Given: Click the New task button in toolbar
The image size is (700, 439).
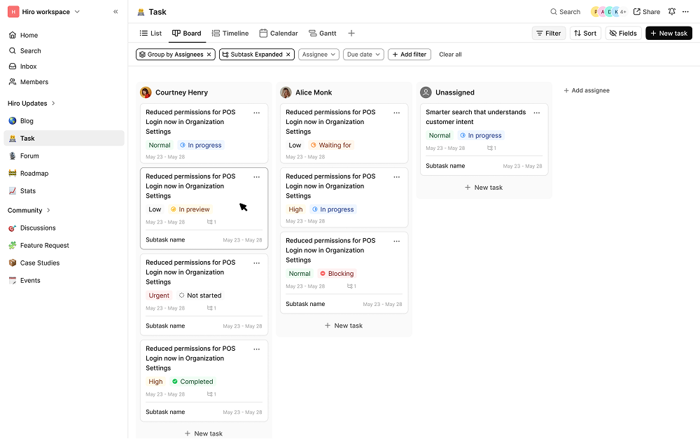Looking at the screenshot, I should coord(668,33).
